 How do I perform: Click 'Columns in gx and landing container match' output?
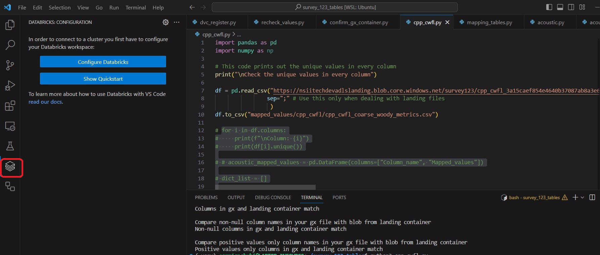coord(257,209)
